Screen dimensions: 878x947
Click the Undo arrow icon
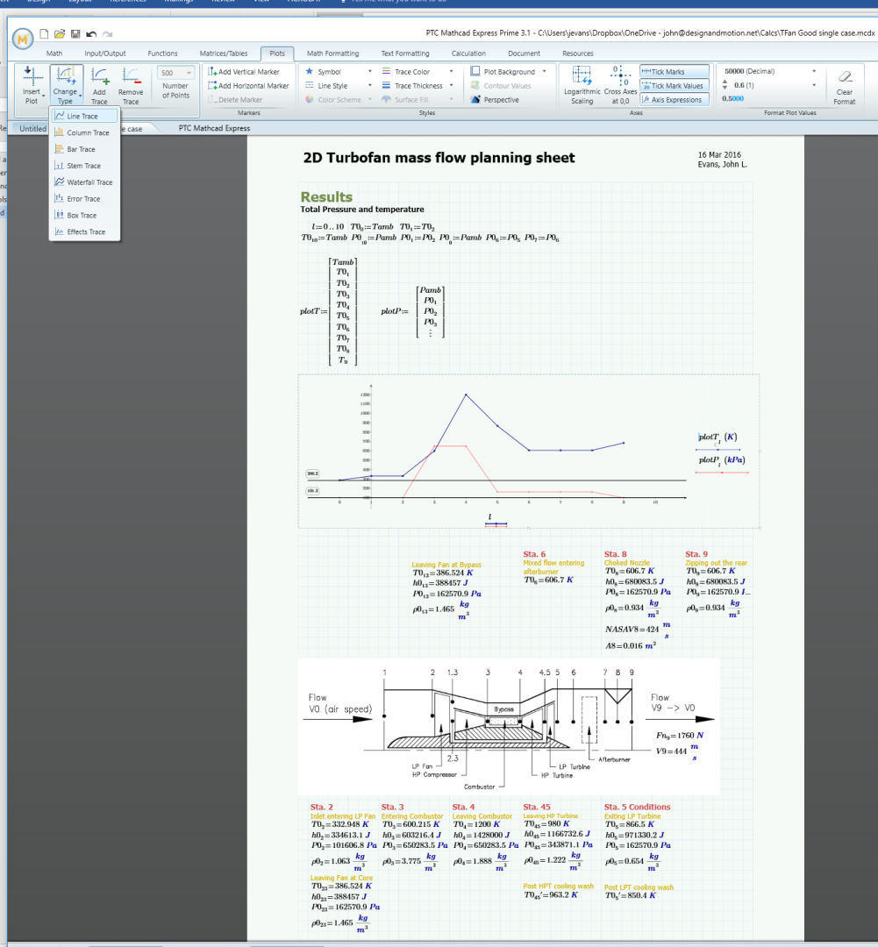tap(91, 34)
